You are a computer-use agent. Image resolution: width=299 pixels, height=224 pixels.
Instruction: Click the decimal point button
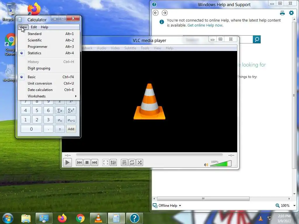[48, 129]
